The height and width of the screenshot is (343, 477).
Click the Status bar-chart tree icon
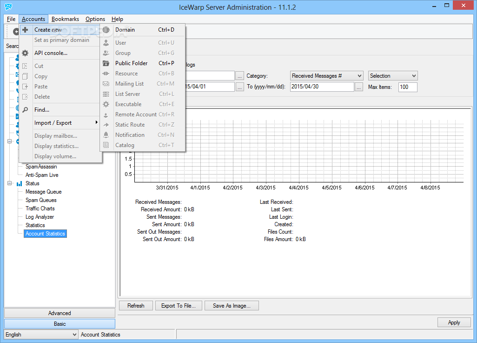[x=19, y=183]
